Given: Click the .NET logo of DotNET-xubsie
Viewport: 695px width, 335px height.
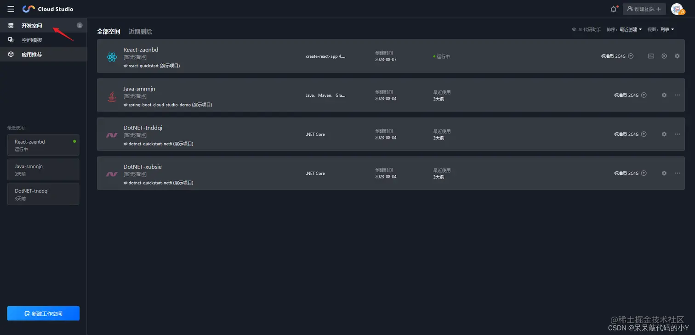Looking at the screenshot, I should click(112, 174).
